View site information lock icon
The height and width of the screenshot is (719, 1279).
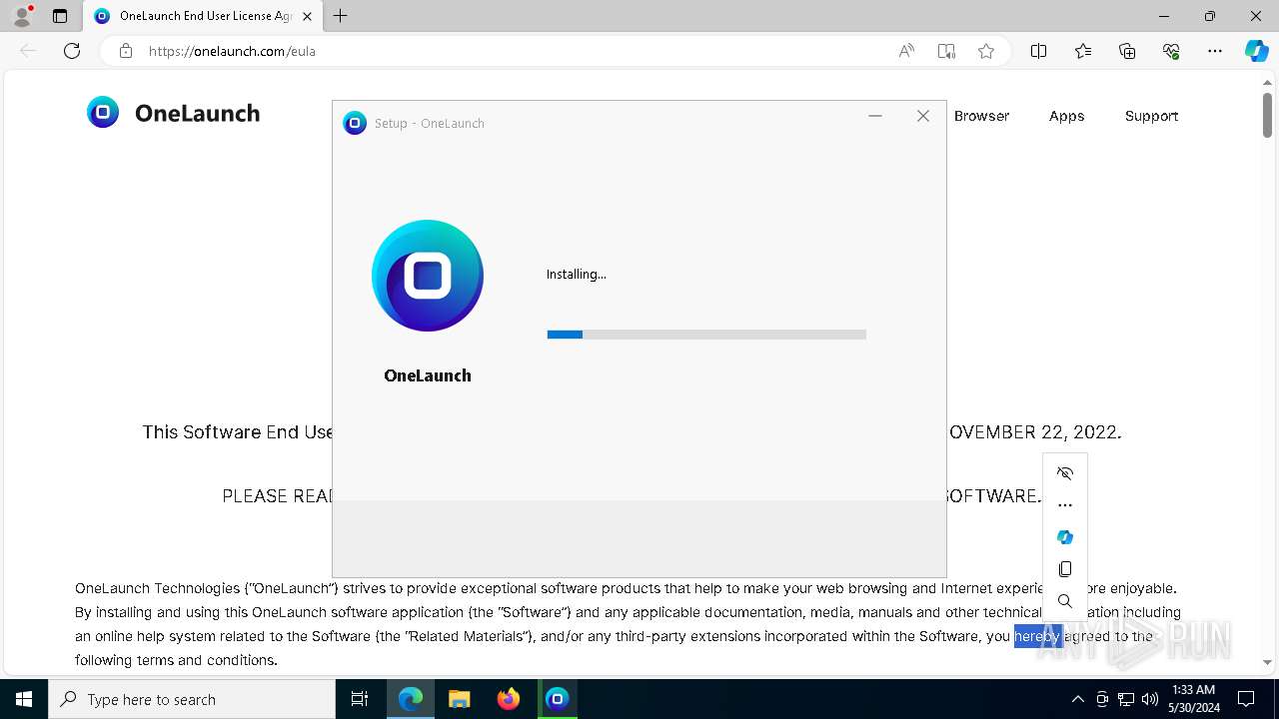pyautogui.click(x=126, y=51)
